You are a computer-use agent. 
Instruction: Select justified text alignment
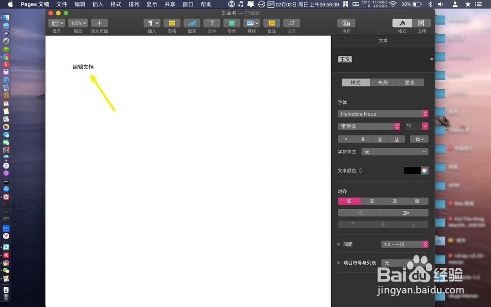click(417, 201)
